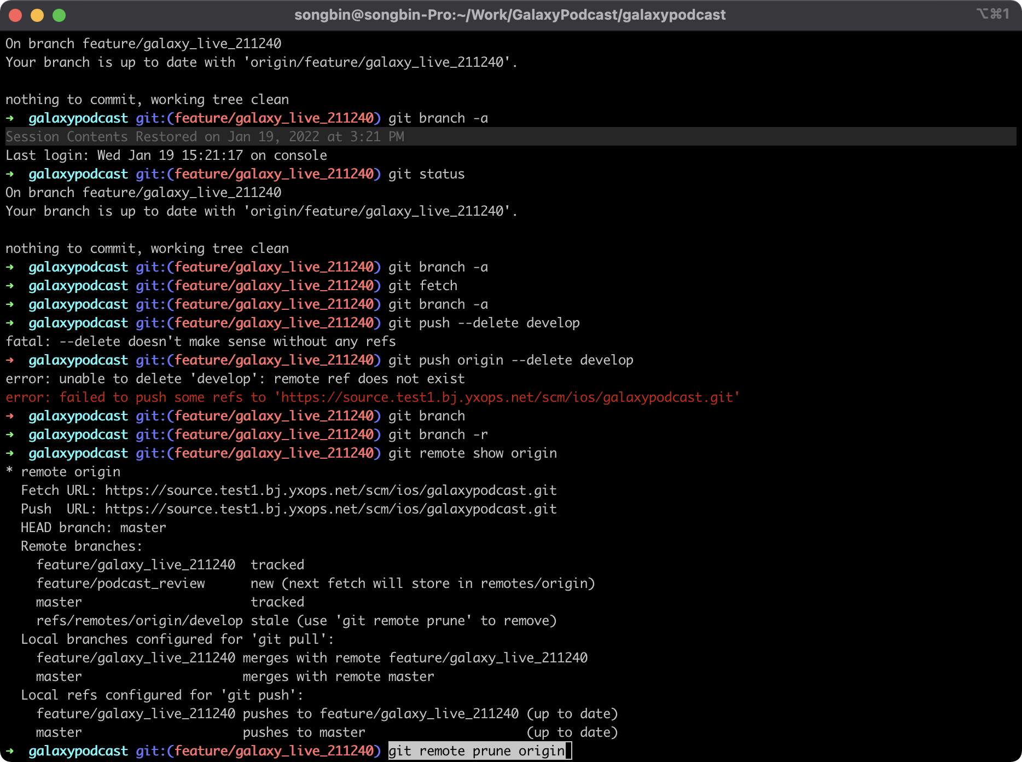This screenshot has height=762, width=1022.
Task: Click the '* remote origin' line
Action: coord(63,472)
